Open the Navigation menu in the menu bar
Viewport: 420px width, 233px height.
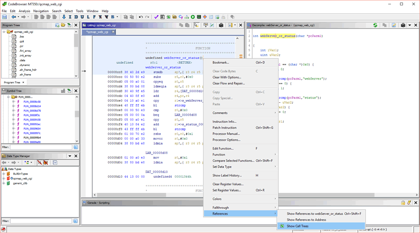click(41, 11)
